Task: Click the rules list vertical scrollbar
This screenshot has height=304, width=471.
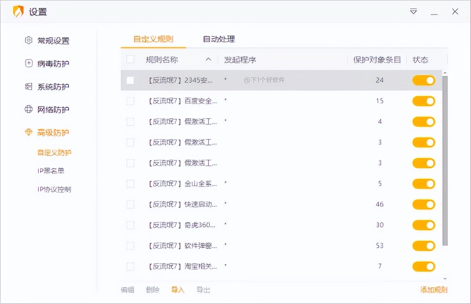Action: point(445,160)
